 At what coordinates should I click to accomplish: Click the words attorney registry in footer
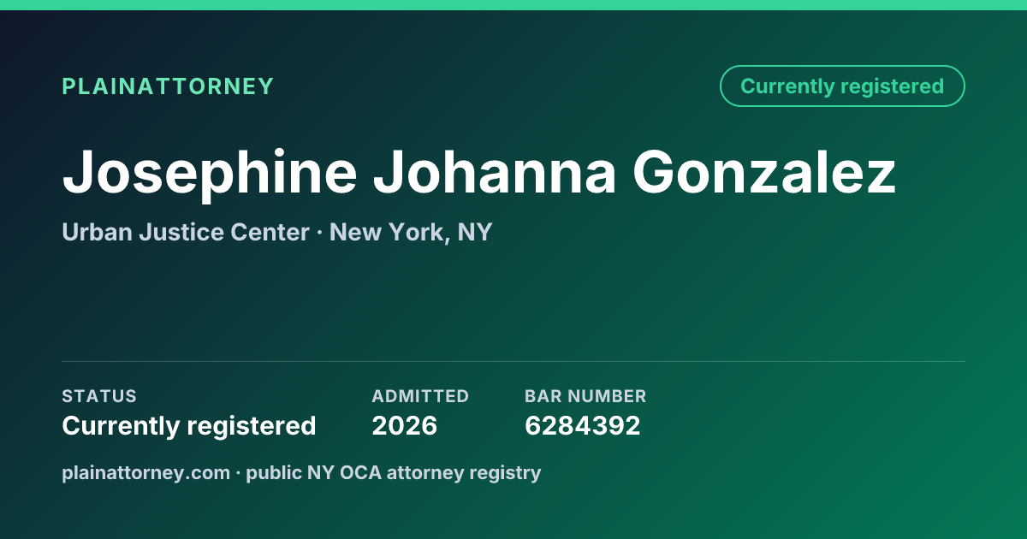point(464,472)
